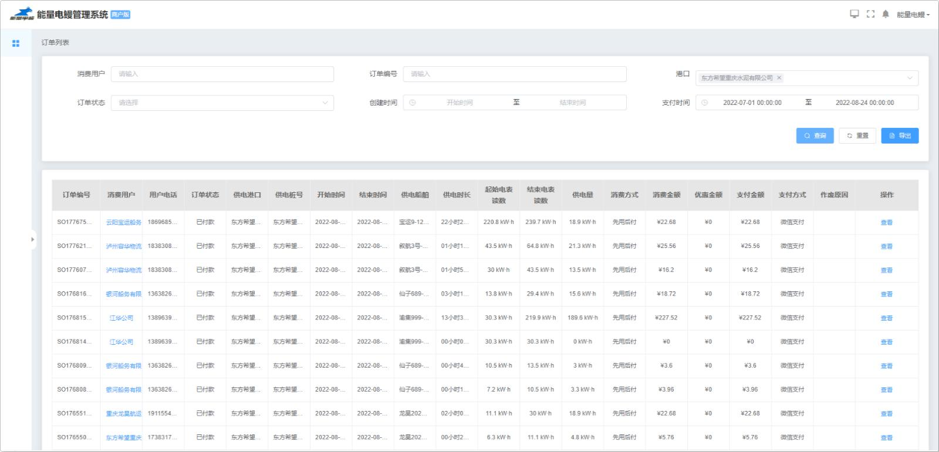Open the 订单状态 dropdown
Viewport: 939px width, 452px height.
click(222, 103)
